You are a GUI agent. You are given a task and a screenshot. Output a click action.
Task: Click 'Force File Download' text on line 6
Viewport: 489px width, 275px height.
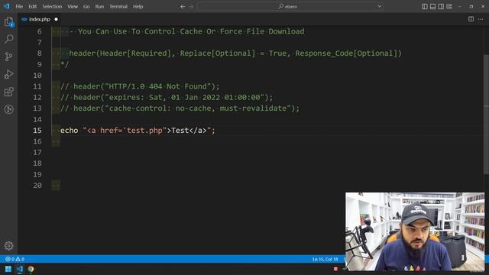[262, 31]
